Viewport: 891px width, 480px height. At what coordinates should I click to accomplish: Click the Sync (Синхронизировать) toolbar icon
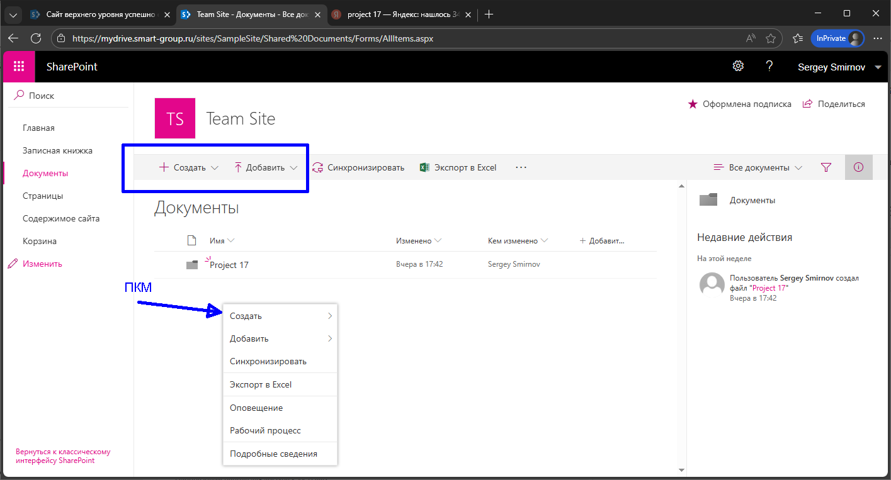tap(359, 168)
